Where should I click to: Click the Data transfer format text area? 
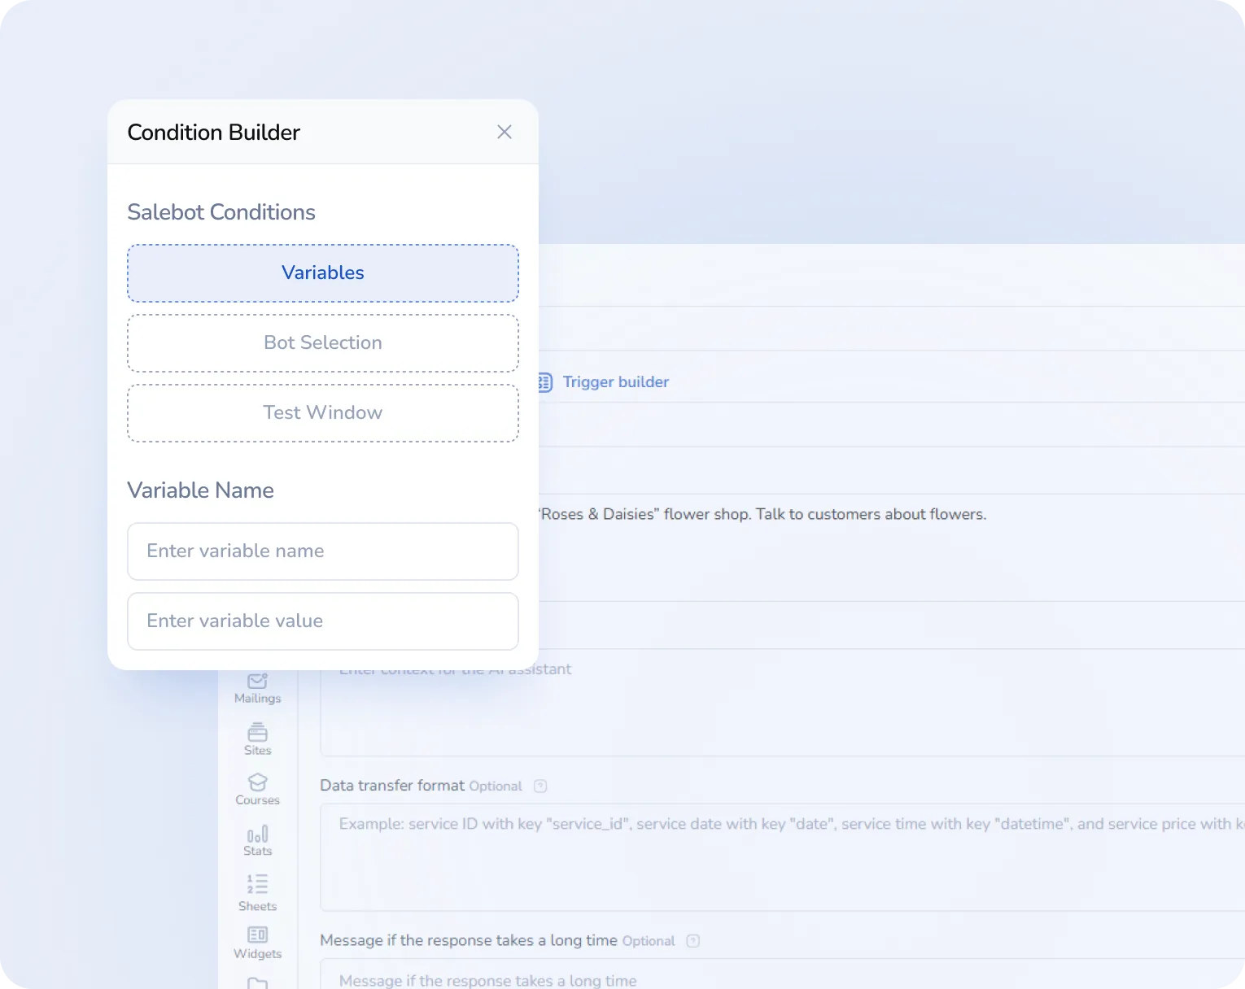[x=781, y=857]
